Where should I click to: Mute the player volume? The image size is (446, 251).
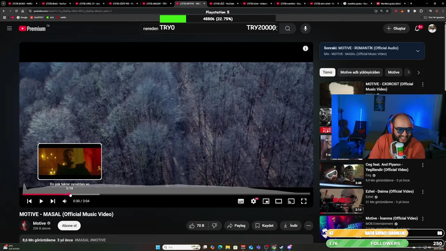click(64, 201)
